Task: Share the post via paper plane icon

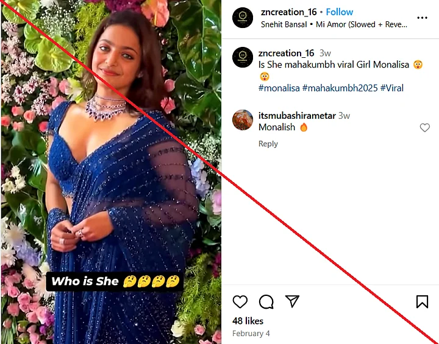Action: click(293, 301)
